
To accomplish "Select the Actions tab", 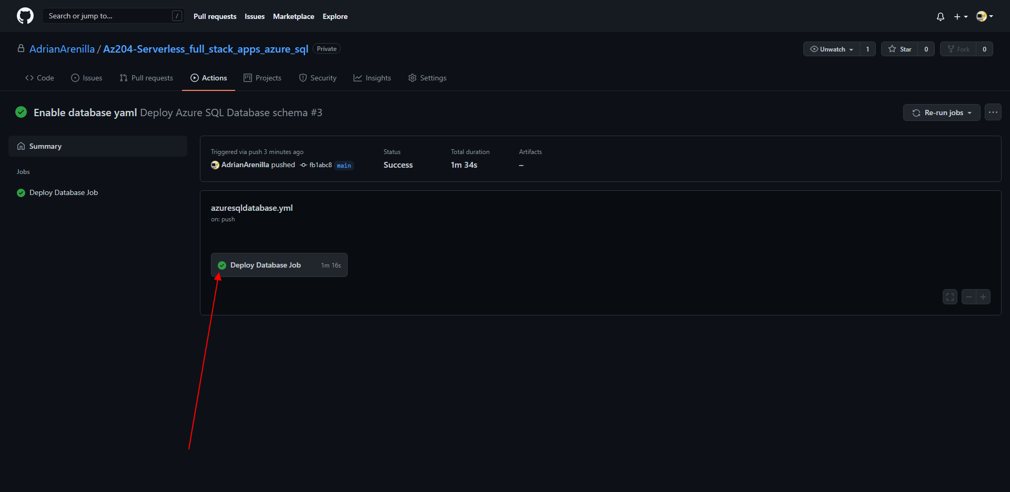I will click(x=209, y=78).
